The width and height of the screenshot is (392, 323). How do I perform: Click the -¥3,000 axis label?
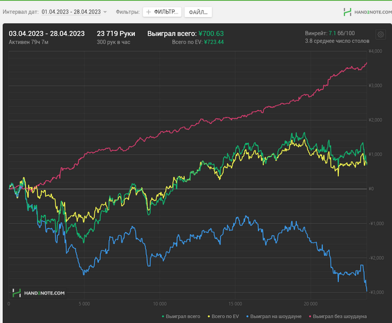pos(376,292)
